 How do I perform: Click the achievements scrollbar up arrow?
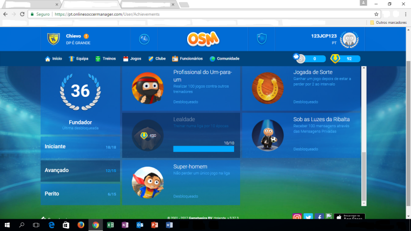tap(364, 68)
